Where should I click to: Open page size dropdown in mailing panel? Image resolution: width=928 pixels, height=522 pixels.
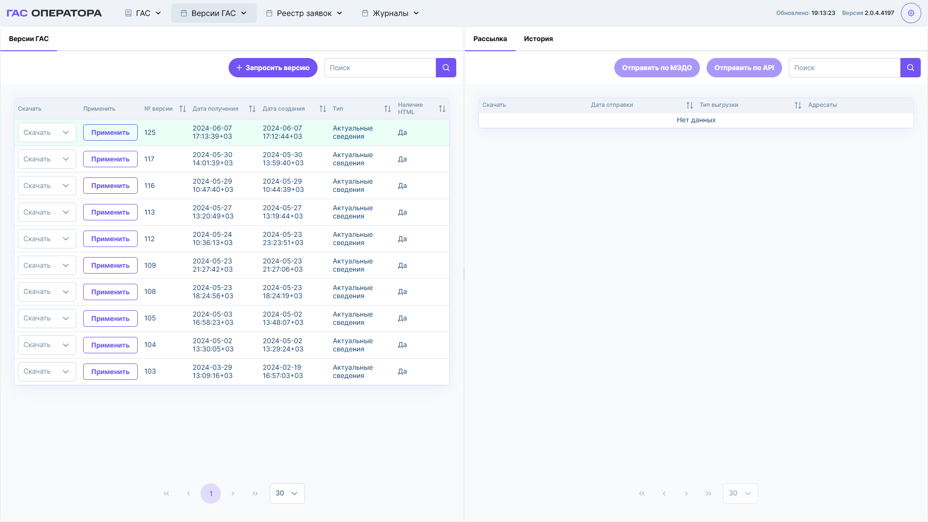pyautogui.click(x=740, y=493)
